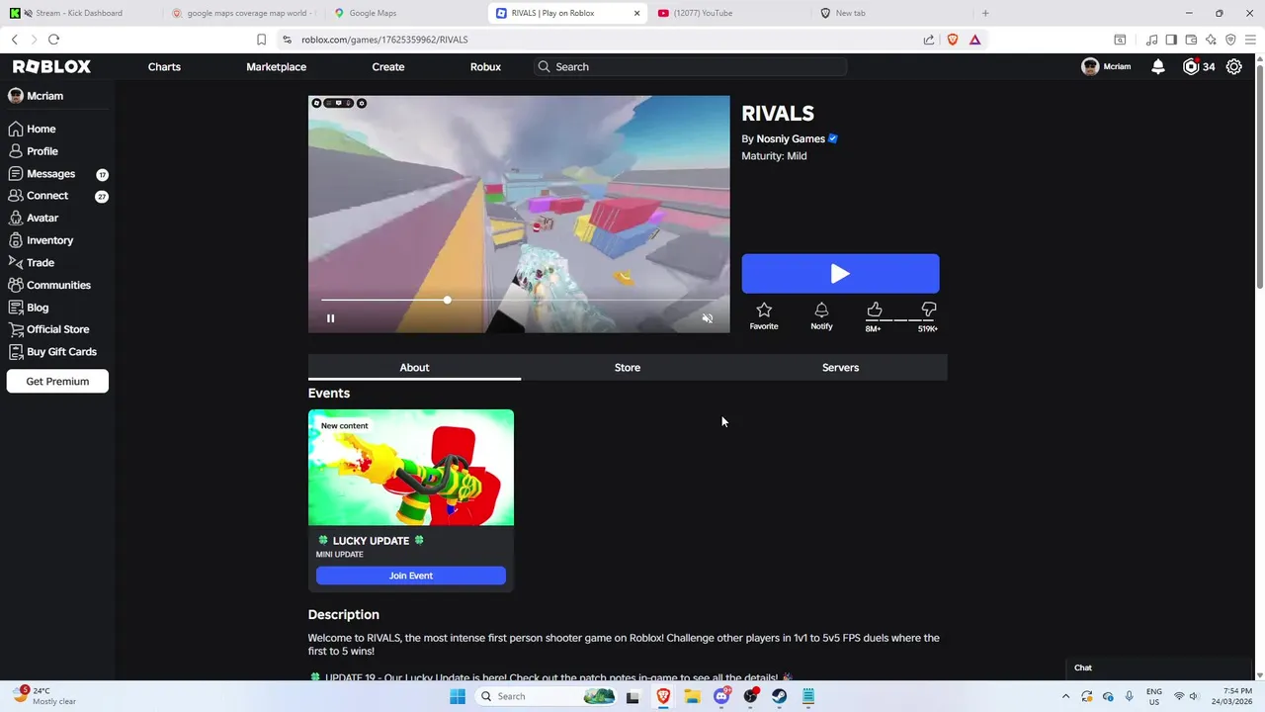The height and width of the screenshot is (712, 1265).
Task: Switch to the Servers tab
Action: [840, 367]
